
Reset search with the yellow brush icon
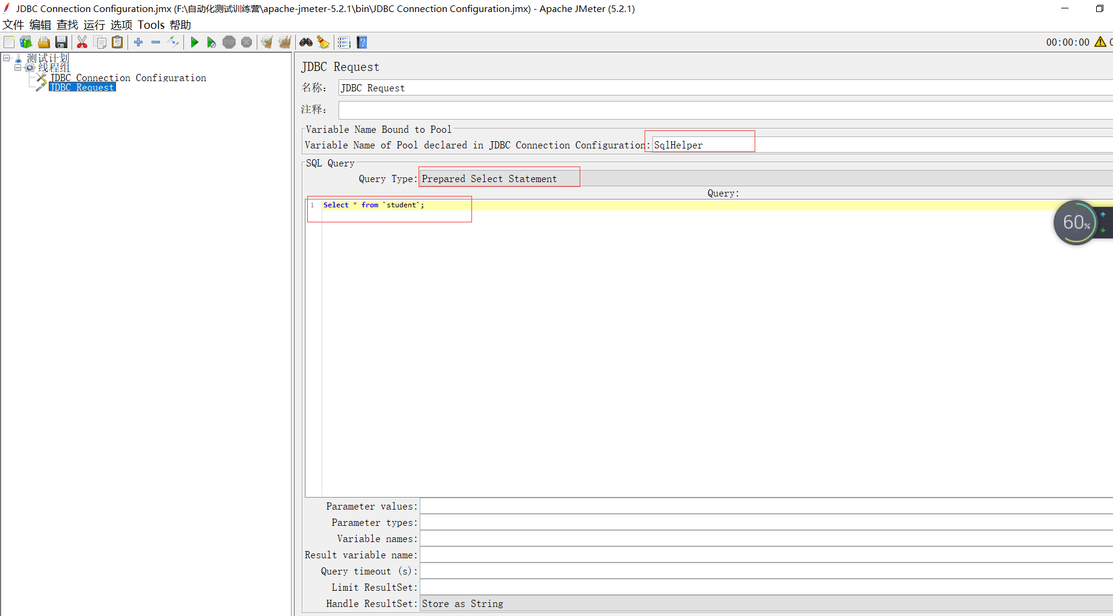323,42
